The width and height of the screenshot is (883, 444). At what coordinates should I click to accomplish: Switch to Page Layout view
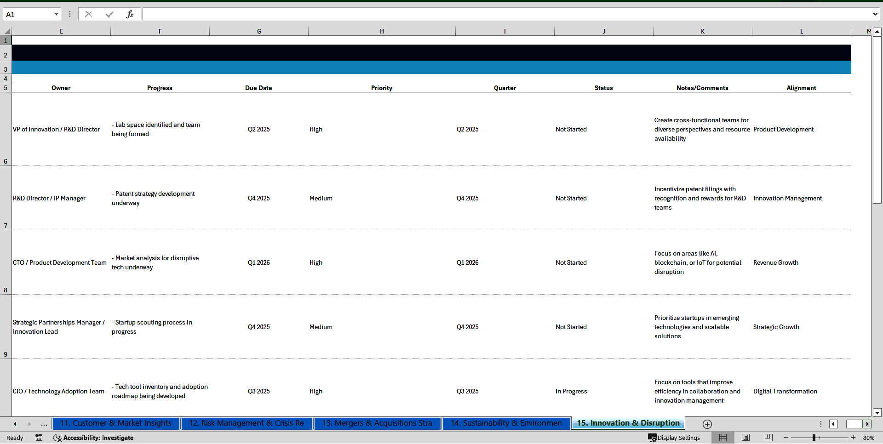(x=745, y=438)
